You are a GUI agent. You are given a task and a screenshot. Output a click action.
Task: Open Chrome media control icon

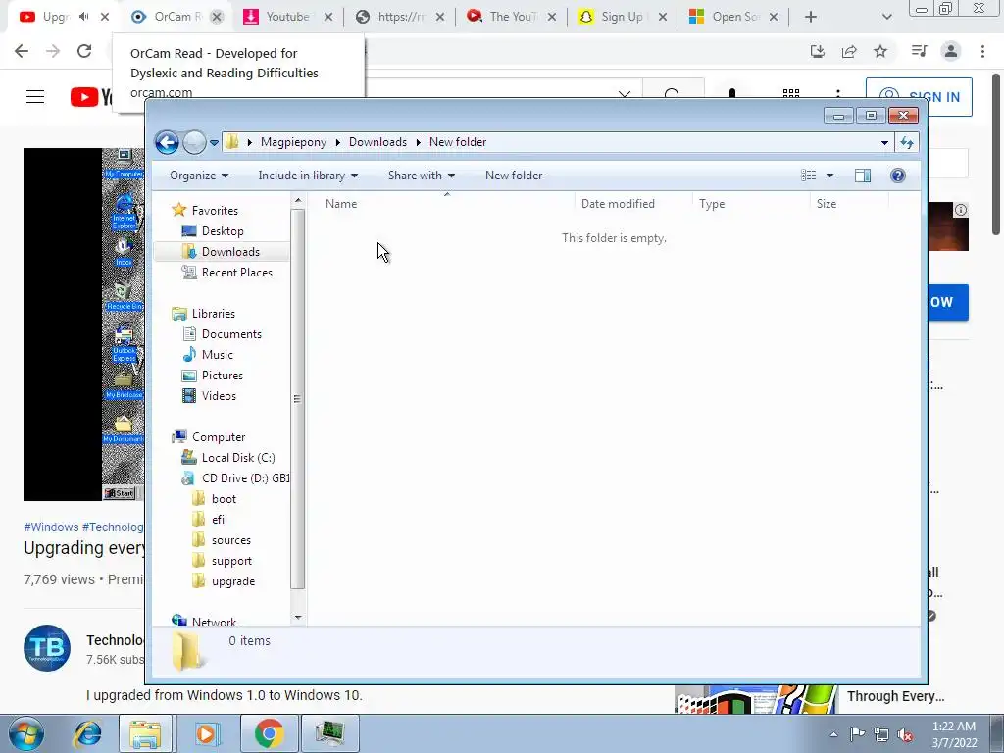pos(919,51)
